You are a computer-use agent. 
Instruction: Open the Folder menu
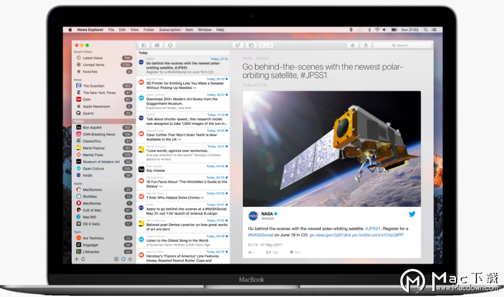point(149,30)
